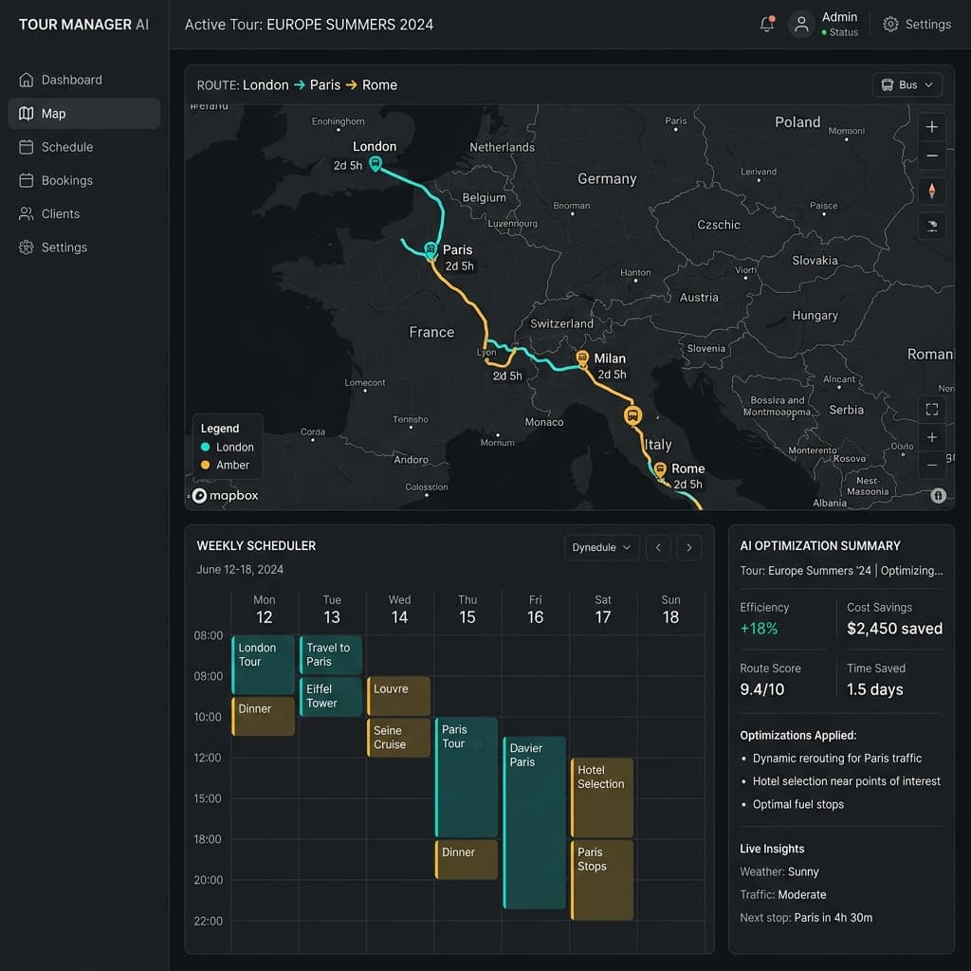
Task: Open the Dynedule view dropdown
Action: (600, 547)
